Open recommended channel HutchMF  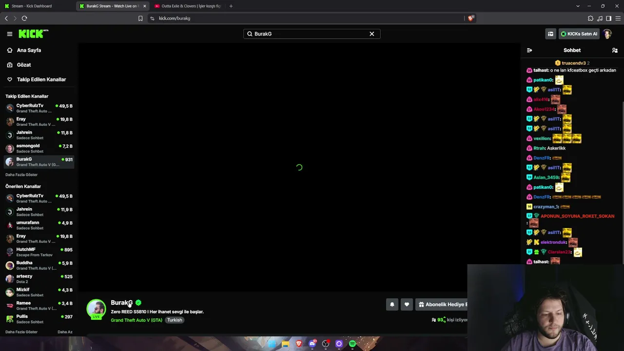click(x=39, y=252)
